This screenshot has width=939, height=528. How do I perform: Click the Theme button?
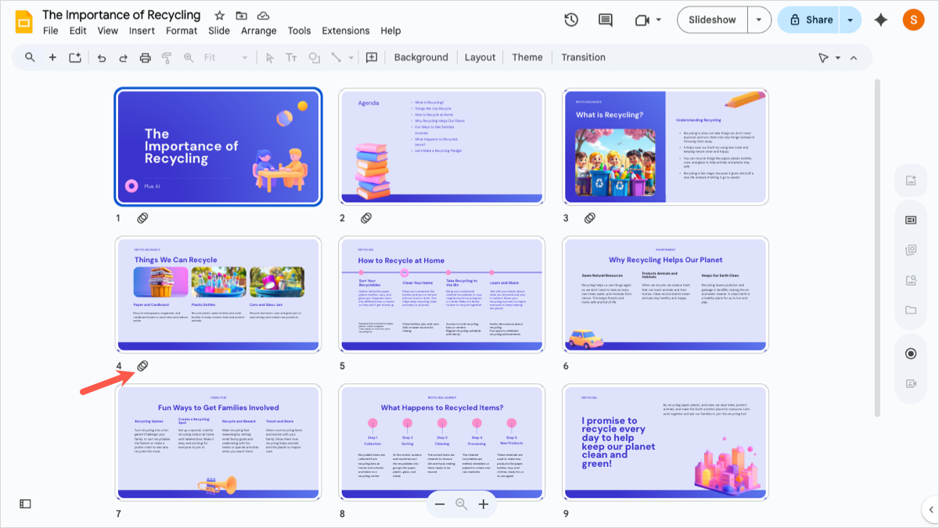coord(527,57)
